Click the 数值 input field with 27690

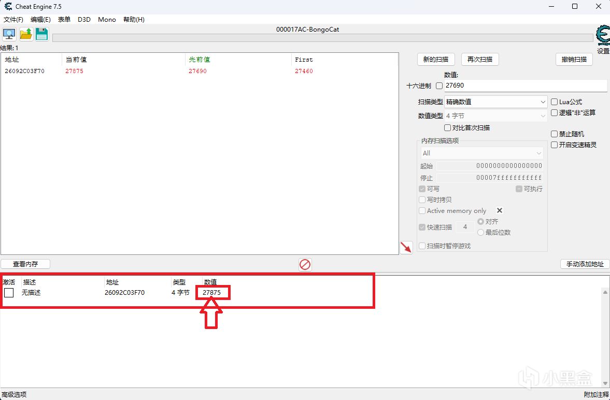tap(526, 85)
